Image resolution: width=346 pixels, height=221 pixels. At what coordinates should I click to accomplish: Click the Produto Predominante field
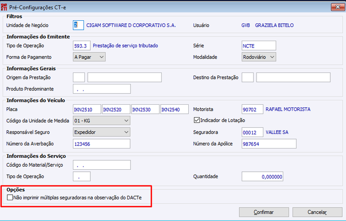coord(102,89)
